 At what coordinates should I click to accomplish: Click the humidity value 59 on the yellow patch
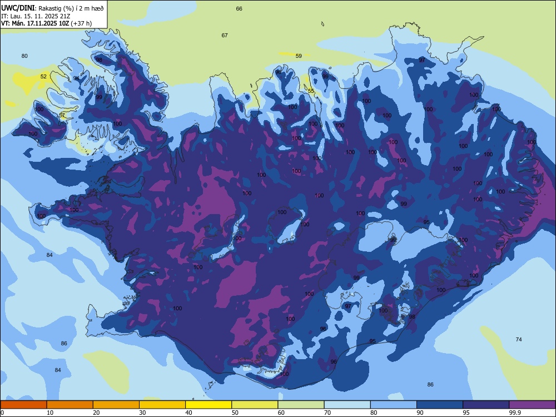[x=299, y=56]
